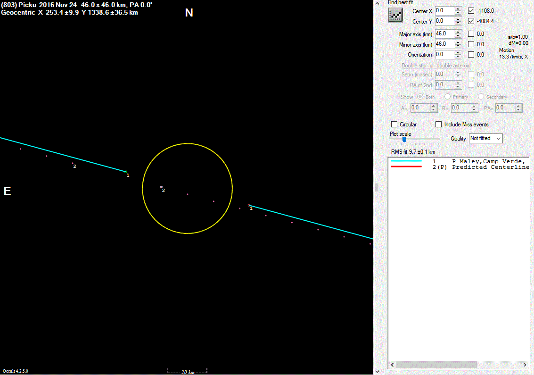The width and height of the screenshot is (534, 375).
Task: Decrease Minor axis with down arrow
Action: (x=458, y=46)
